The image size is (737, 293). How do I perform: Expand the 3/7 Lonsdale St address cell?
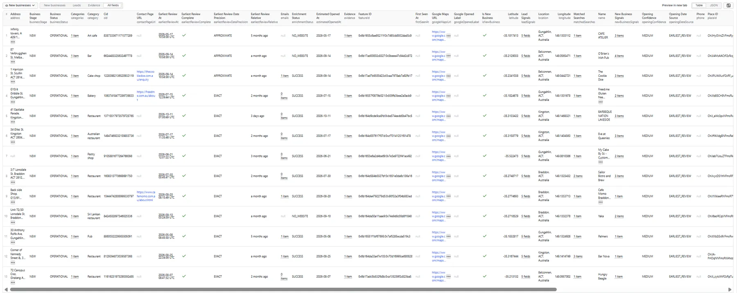[x=13, y=182]
